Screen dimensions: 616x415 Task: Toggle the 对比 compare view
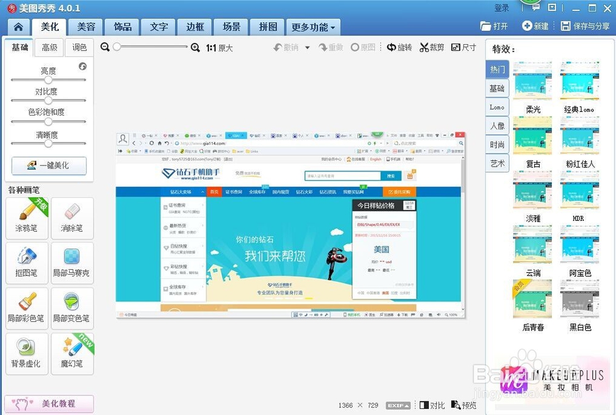pos(432,405)
